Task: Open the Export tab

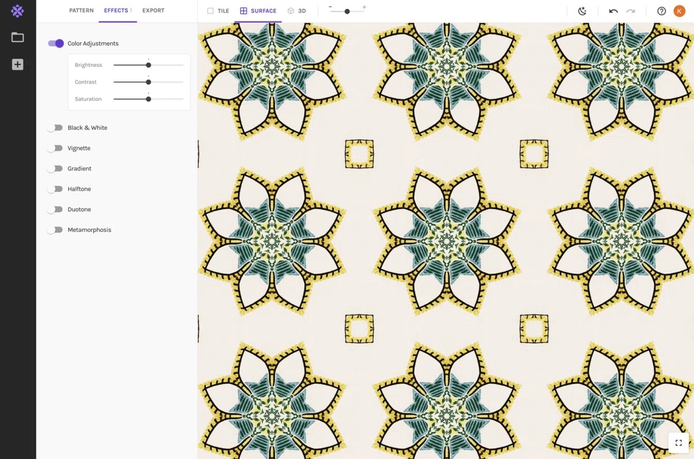Action: pos(153,10)
